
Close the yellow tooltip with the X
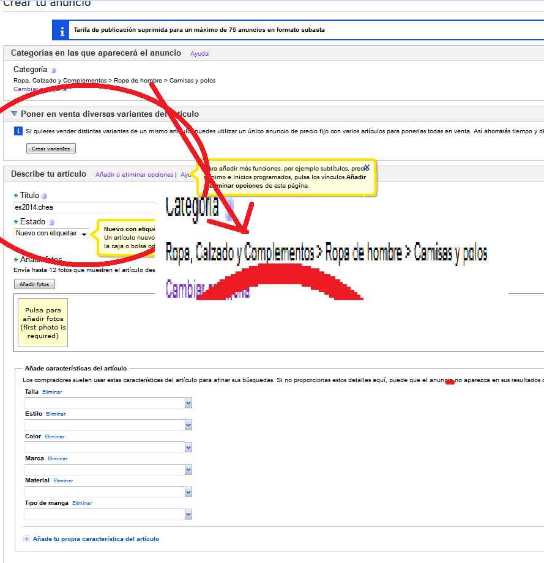[367, 167]
